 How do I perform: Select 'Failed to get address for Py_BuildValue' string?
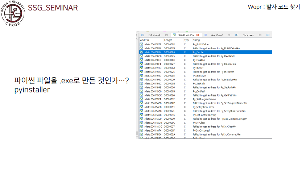pyautogui.click(x=216, y=48)
